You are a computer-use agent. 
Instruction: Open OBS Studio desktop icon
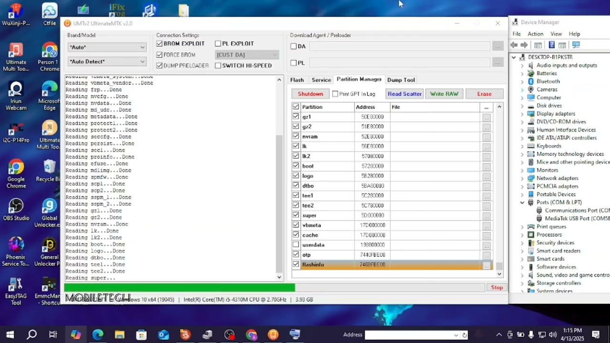coord(16,210)
